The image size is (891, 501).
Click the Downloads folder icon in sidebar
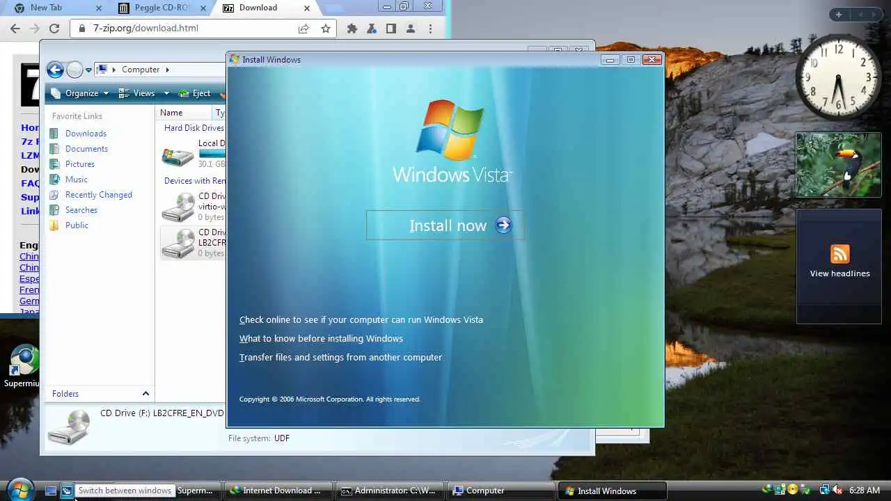click(x=54, y=134)
